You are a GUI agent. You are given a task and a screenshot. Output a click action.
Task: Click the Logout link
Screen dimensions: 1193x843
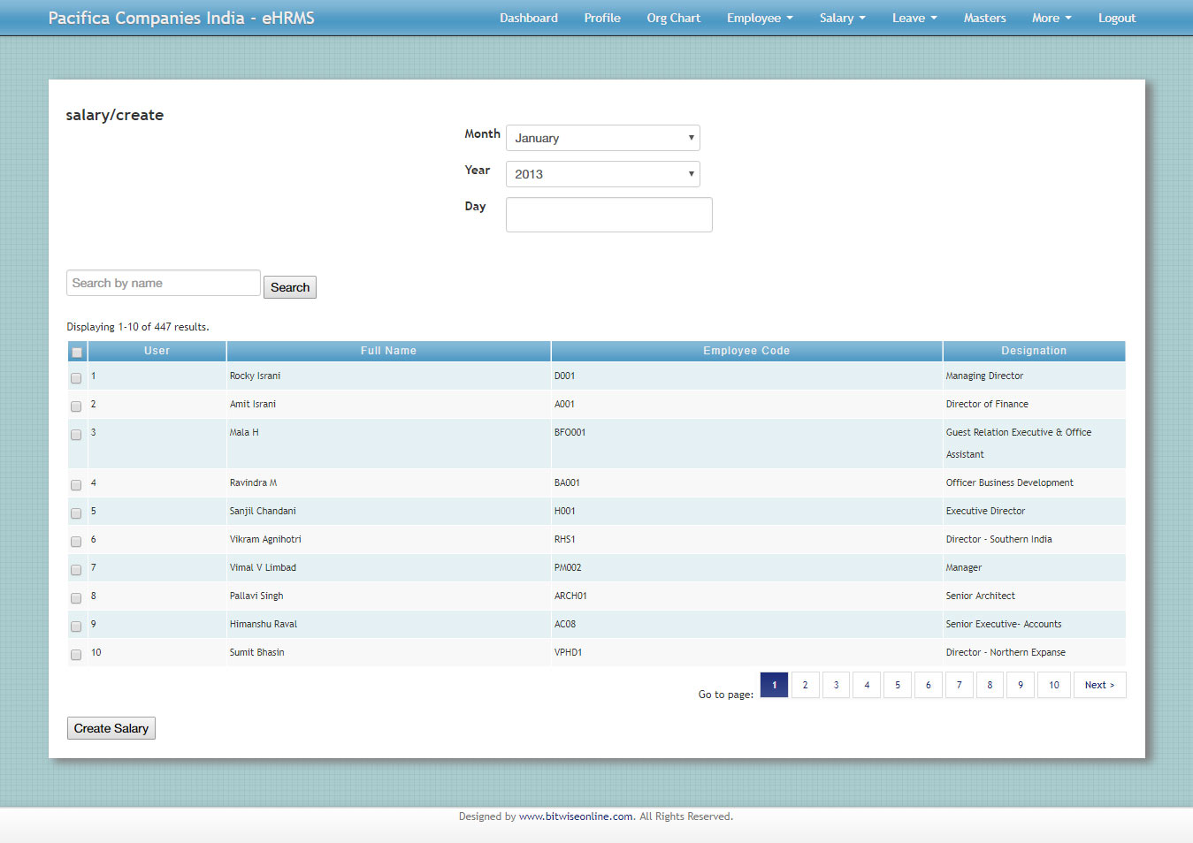coord(1116,18)
